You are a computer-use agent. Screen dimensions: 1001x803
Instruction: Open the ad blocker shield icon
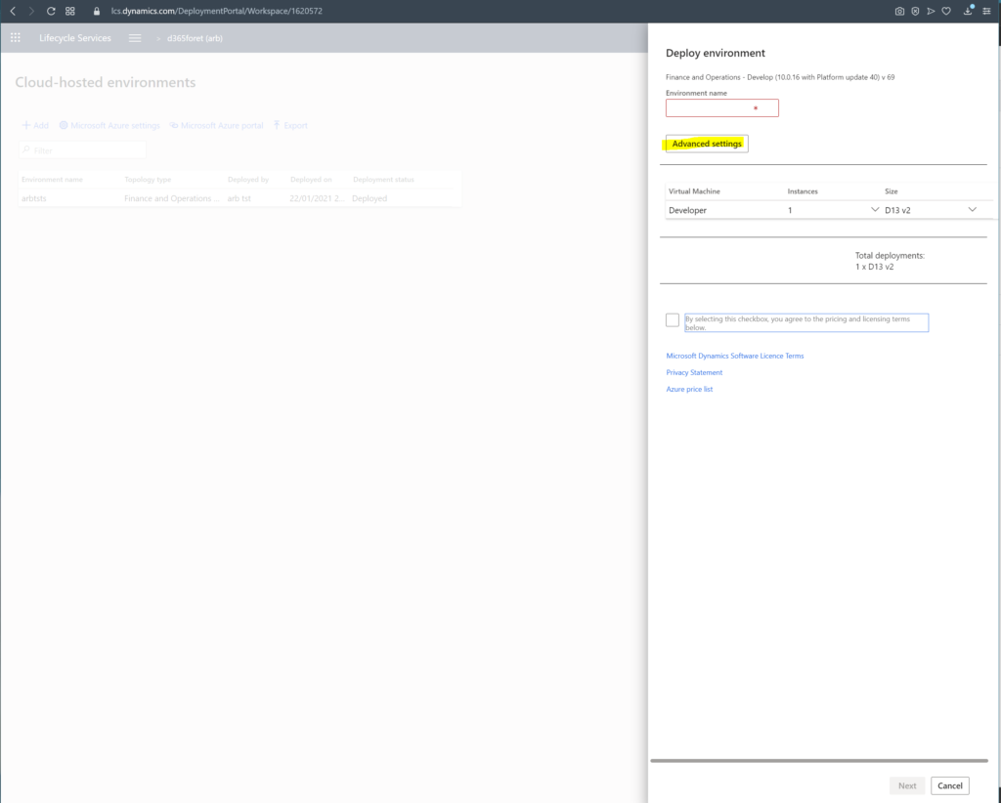coord(915,11)
